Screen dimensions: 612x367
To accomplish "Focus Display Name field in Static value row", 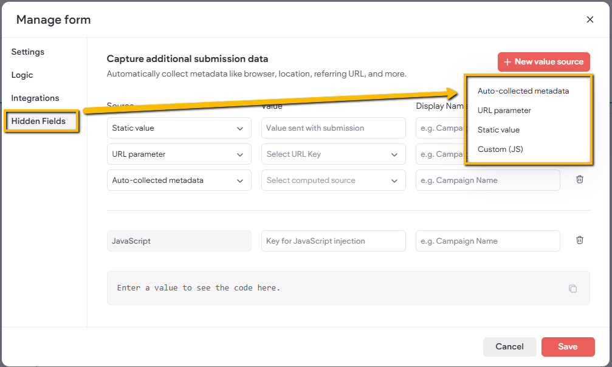I will tap(440, 128).
